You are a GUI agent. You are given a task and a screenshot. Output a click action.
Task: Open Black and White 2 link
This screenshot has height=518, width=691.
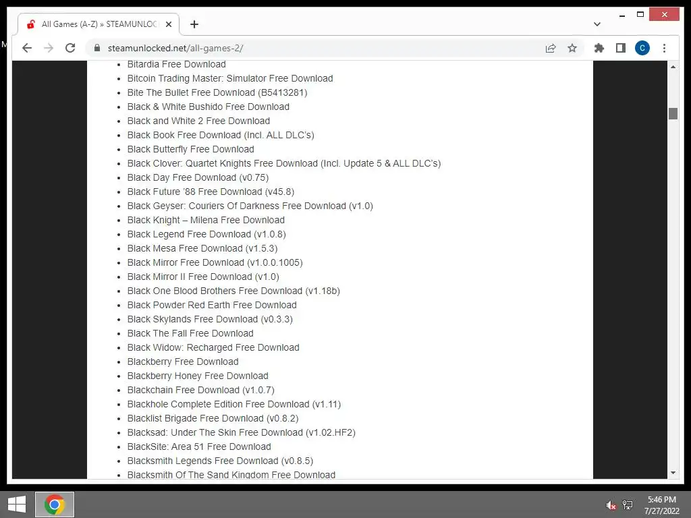click(199, 121)
